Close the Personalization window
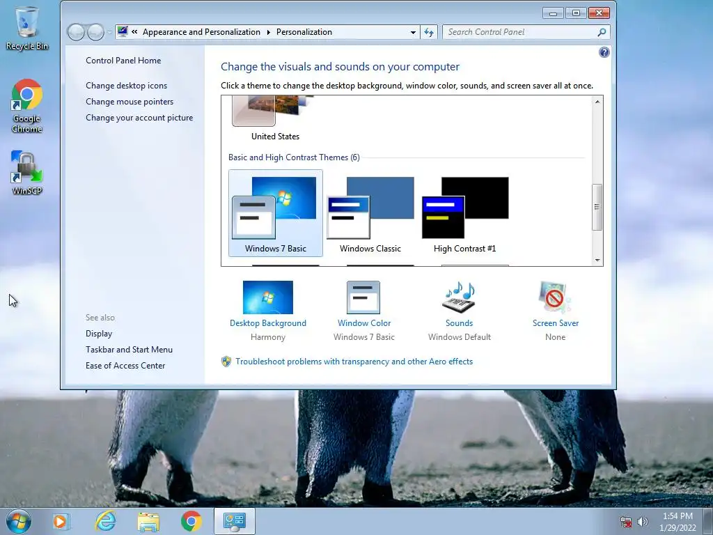 point(599,13)
